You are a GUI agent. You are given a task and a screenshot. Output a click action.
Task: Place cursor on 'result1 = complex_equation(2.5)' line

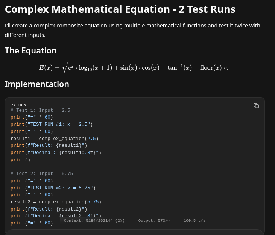click(x=55, y=139)
